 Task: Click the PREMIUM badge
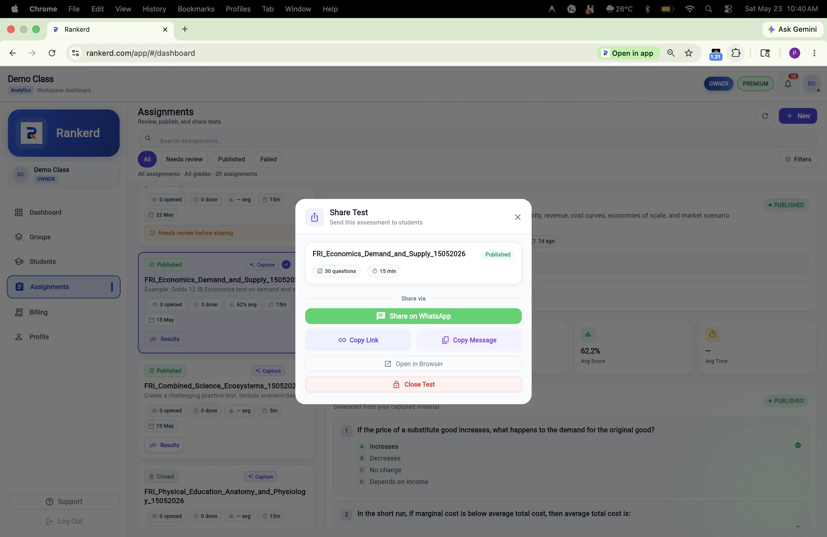pyautogui.click(x=755, y=84)
